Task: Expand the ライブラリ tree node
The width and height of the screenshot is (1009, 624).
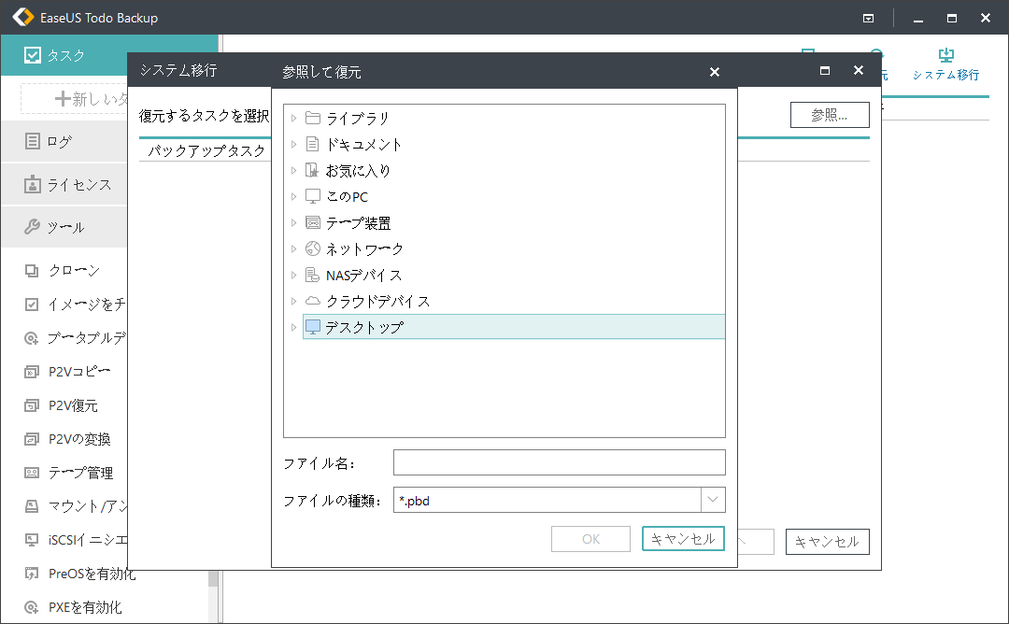Action: tap(293, 118)
